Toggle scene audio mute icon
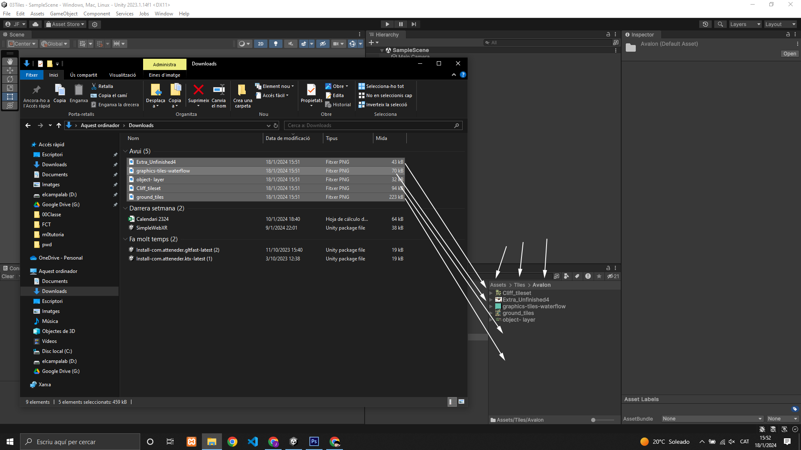The height and width of the screenshot is (450, 801). [291, 44]
